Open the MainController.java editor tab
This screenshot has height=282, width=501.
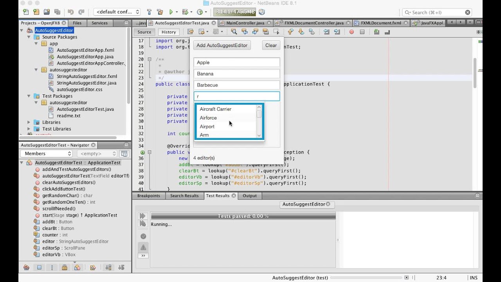click(245, 23)
